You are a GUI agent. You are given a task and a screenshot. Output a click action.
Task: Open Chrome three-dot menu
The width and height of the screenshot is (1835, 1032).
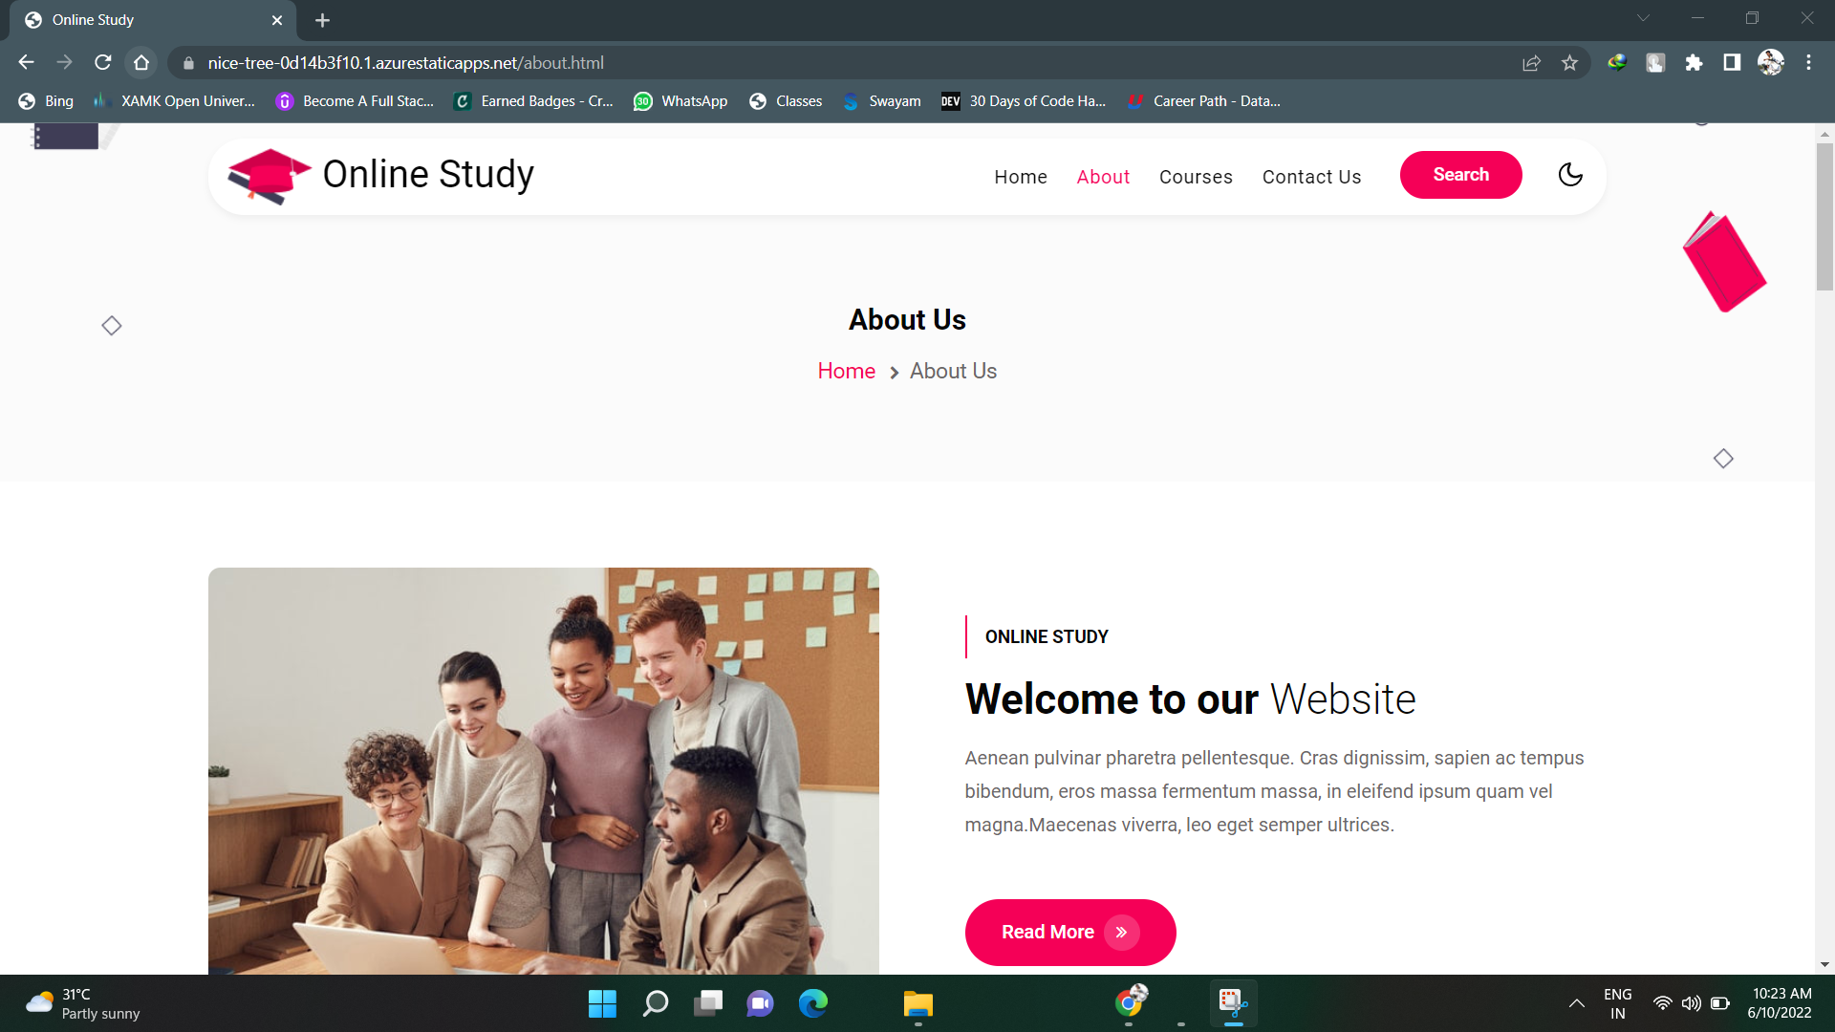coord(1808,62)
